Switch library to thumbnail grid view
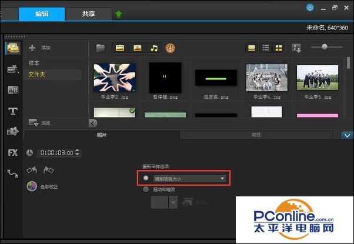Screen dimensions: 354x244 (279, 48)
